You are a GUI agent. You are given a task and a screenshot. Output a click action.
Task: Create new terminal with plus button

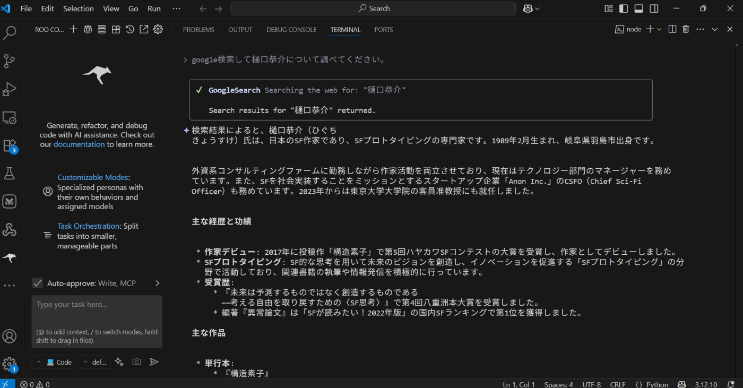(x=650, y=29)
